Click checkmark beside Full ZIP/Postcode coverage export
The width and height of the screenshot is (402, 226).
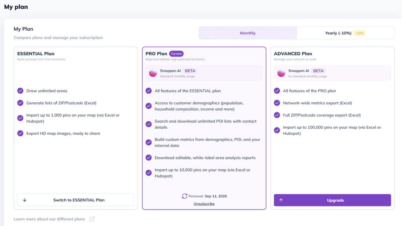pos(277,115)
